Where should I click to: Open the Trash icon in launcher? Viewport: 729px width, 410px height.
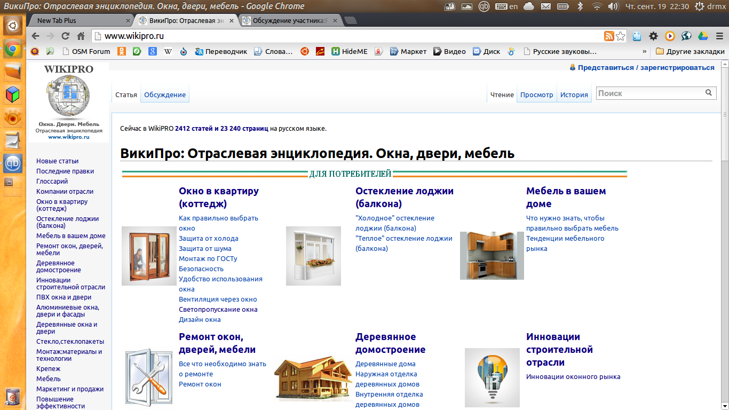(13, 398)
